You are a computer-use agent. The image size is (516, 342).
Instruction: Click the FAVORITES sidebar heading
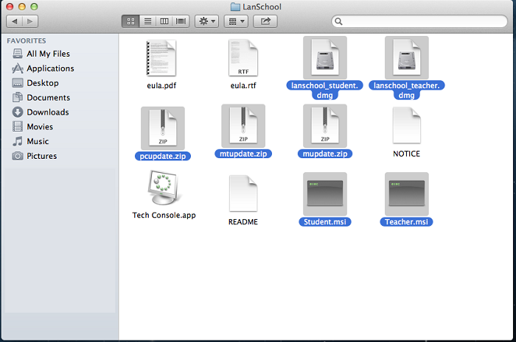(27, 40)
